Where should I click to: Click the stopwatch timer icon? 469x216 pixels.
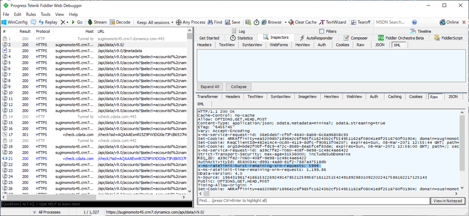tap(256, 22)
